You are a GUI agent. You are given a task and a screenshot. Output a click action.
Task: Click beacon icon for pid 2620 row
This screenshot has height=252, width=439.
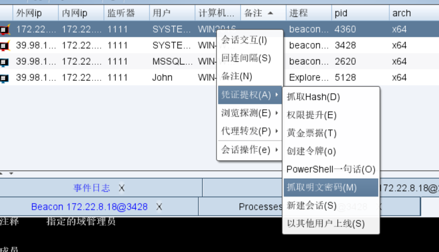coord(4,62)
